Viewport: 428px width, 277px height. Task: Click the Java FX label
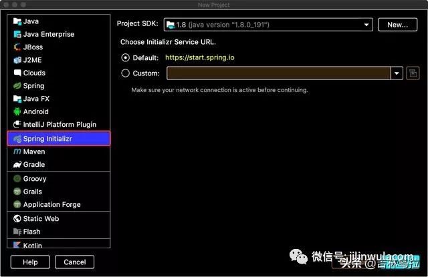tap(36, 99)
